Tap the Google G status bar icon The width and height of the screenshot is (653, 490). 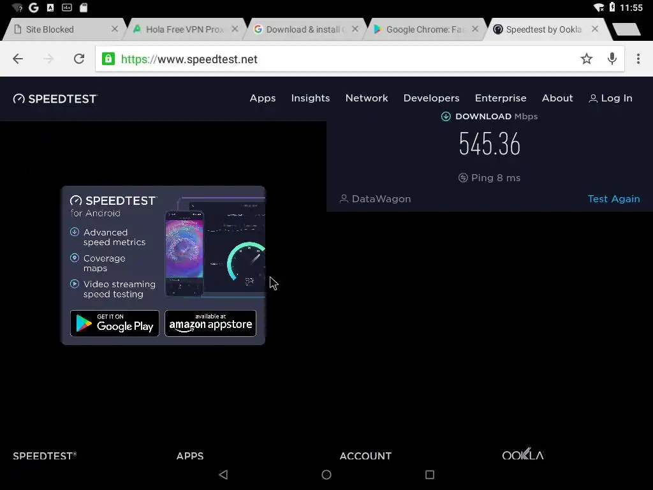pyautogui.click(x=34, y=8)
